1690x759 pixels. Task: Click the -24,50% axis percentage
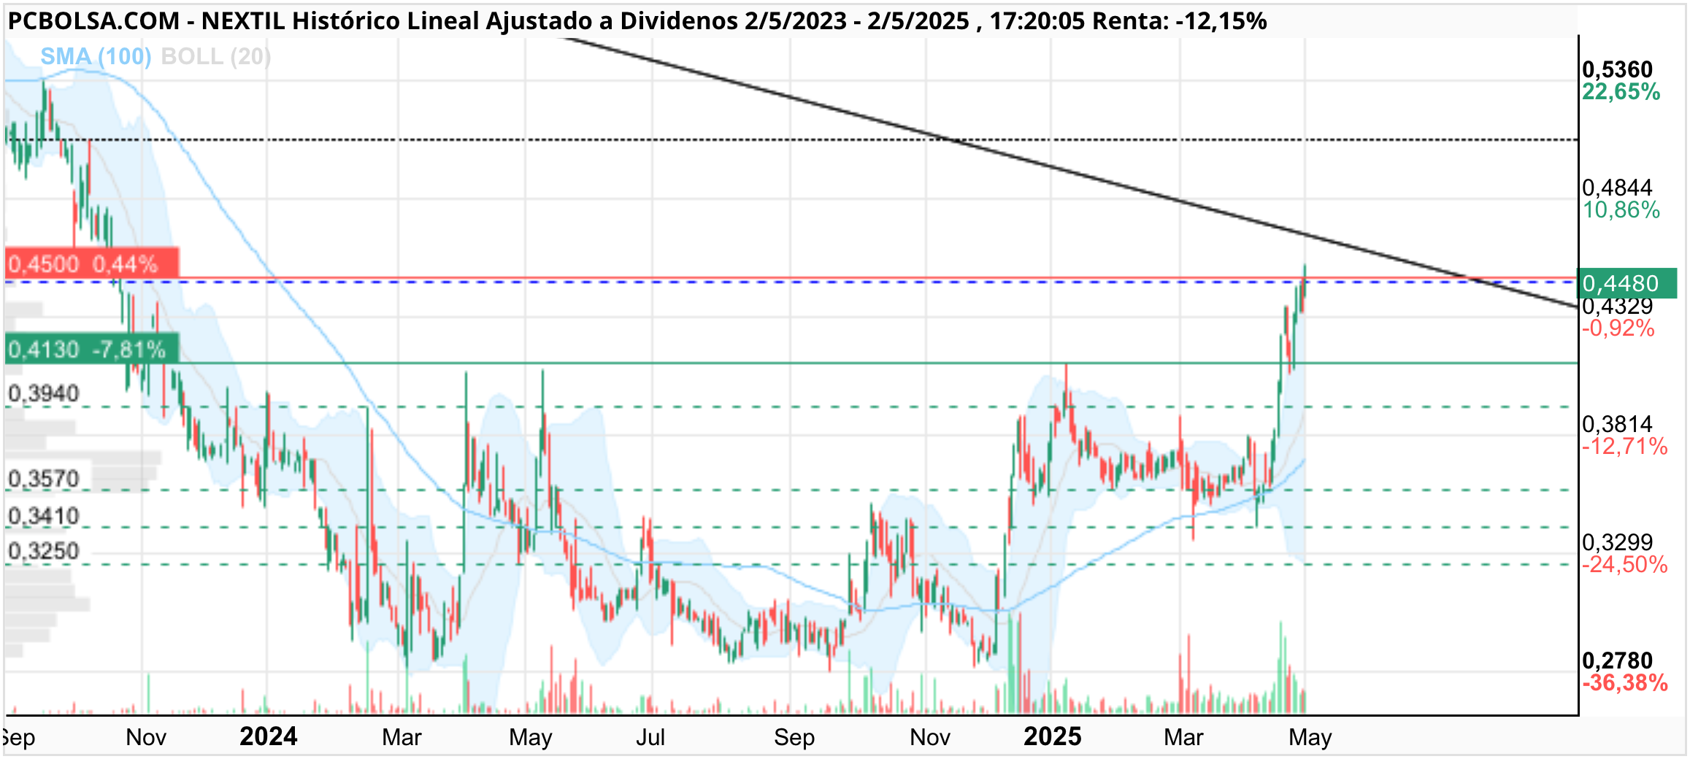click(1624, 565)
